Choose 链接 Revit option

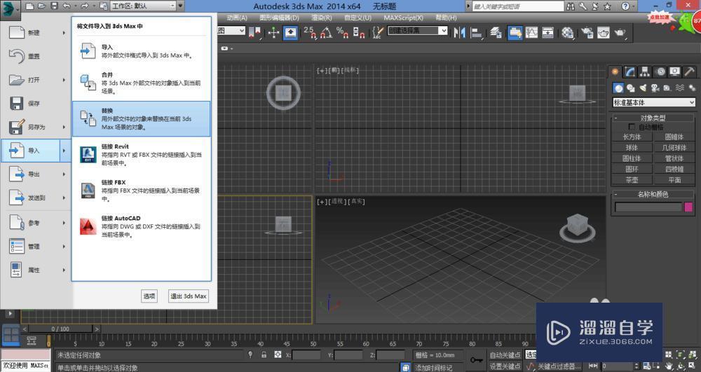(x=142, y=155)
